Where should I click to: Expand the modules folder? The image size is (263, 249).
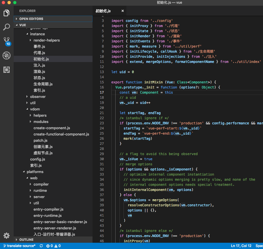[53, 122]
